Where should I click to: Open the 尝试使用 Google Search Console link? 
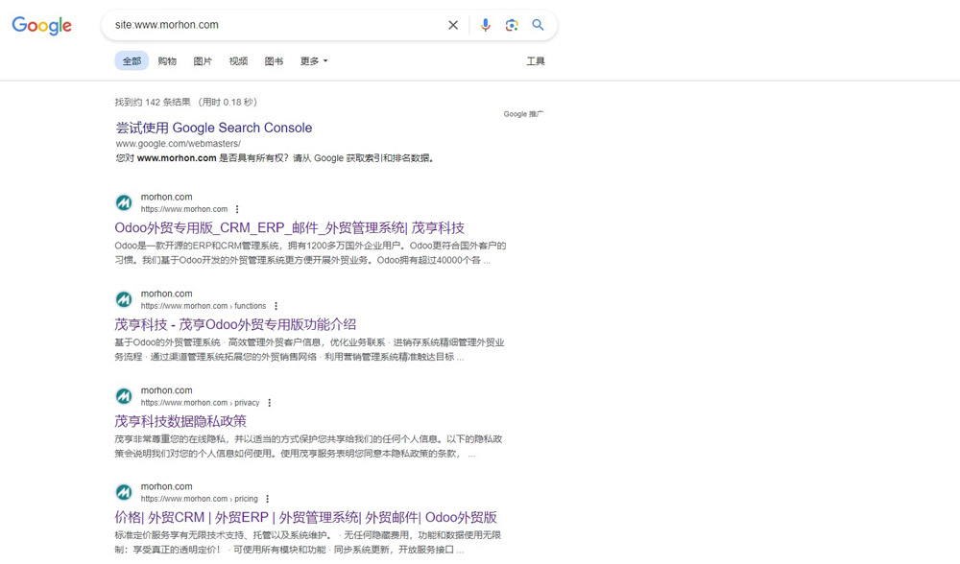[x=214, y=128]
